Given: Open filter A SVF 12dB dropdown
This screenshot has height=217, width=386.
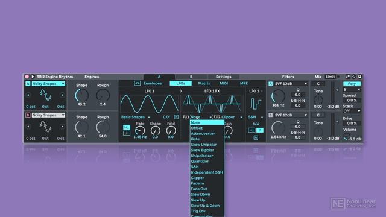Looking at the screenshot, I should [x=291, y=84].
